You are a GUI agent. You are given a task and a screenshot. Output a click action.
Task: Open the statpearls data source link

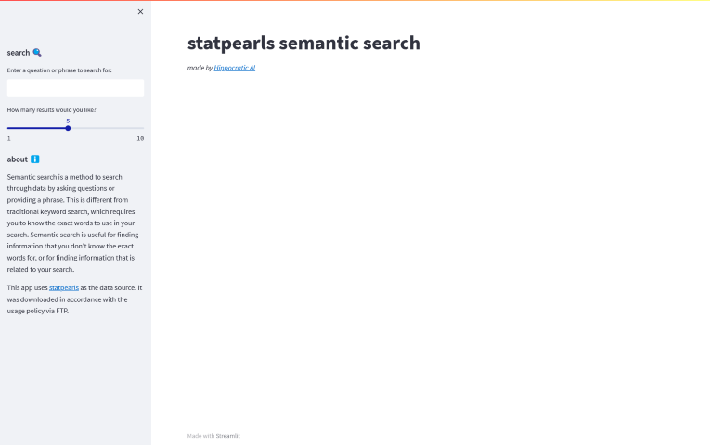pyautogui.click(x=63, y=287)
